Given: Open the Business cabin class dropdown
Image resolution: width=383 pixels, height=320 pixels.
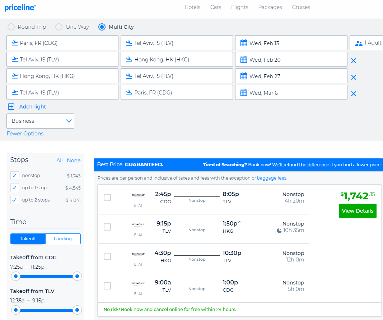Looking at the screenshot, I should [x=40, y=121].
